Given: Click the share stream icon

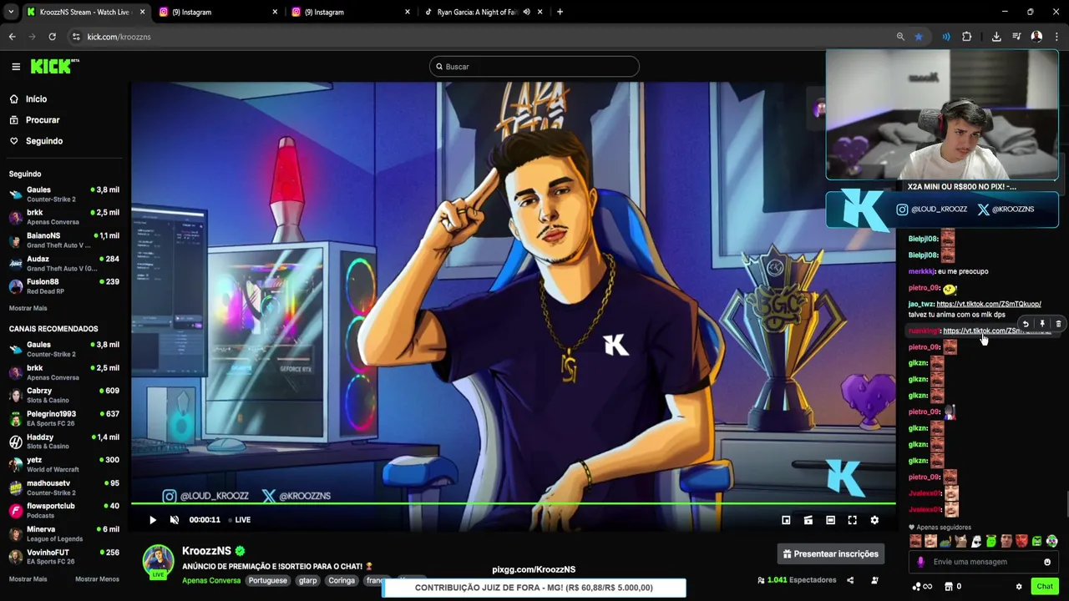Looking at the screenshot, I should [850, 580].
